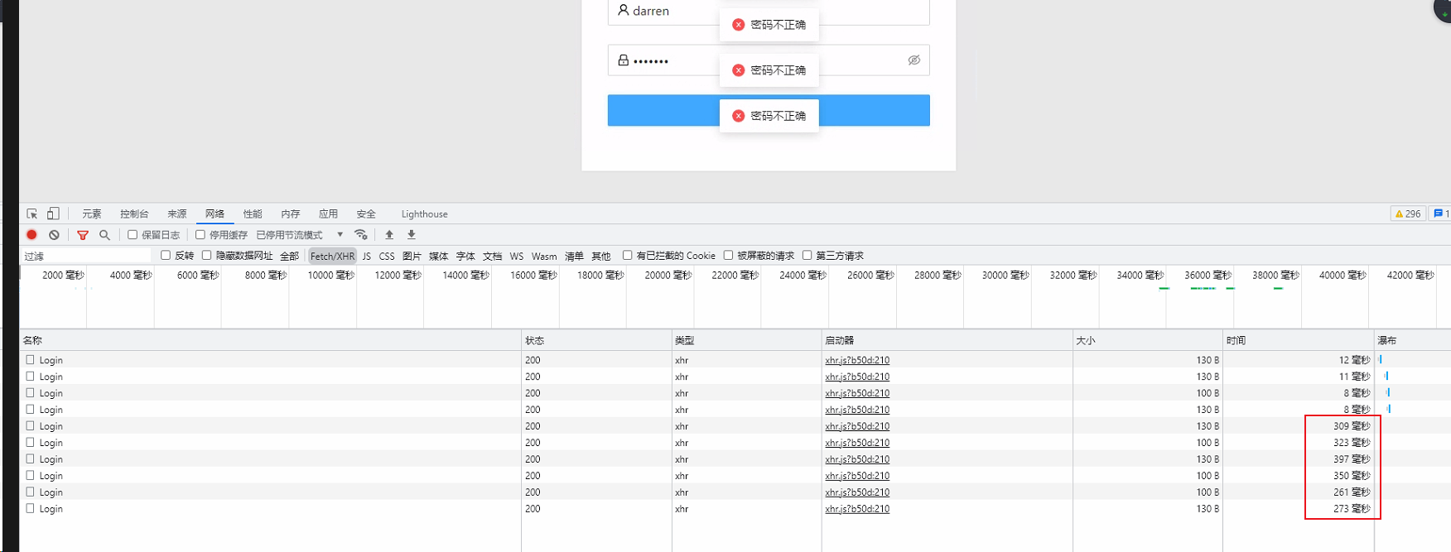Select the 网络 tab

tap(215, 214)
